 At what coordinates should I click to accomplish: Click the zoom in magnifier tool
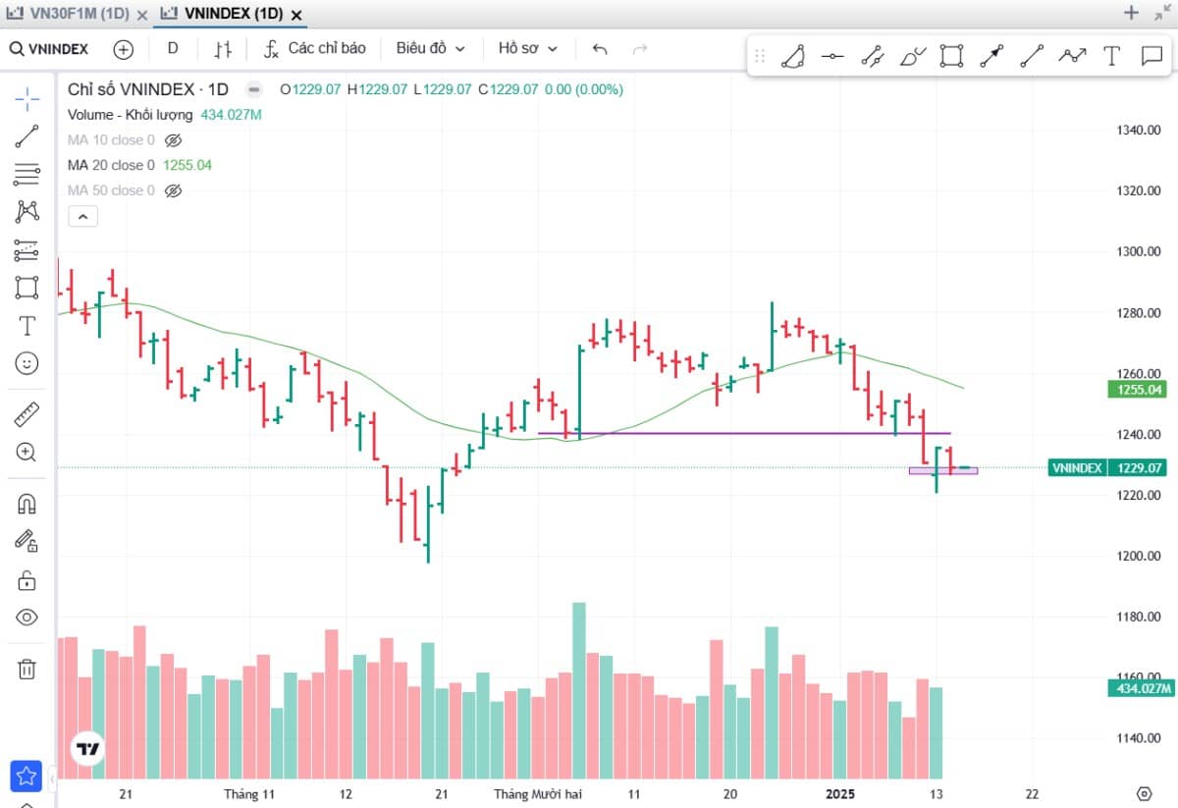click(27, 453)
